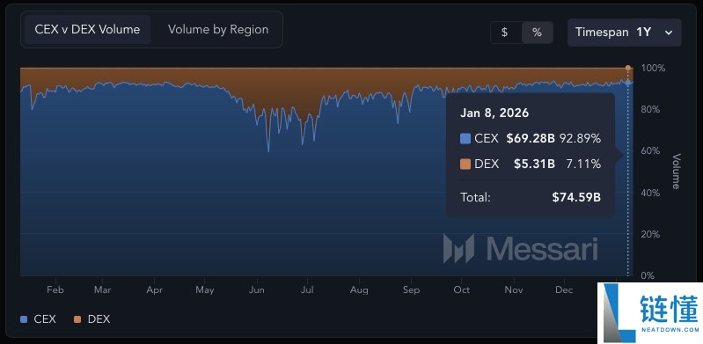Click the 80% y-axis label
Viewport: 703px width, 344px height.
651,109
